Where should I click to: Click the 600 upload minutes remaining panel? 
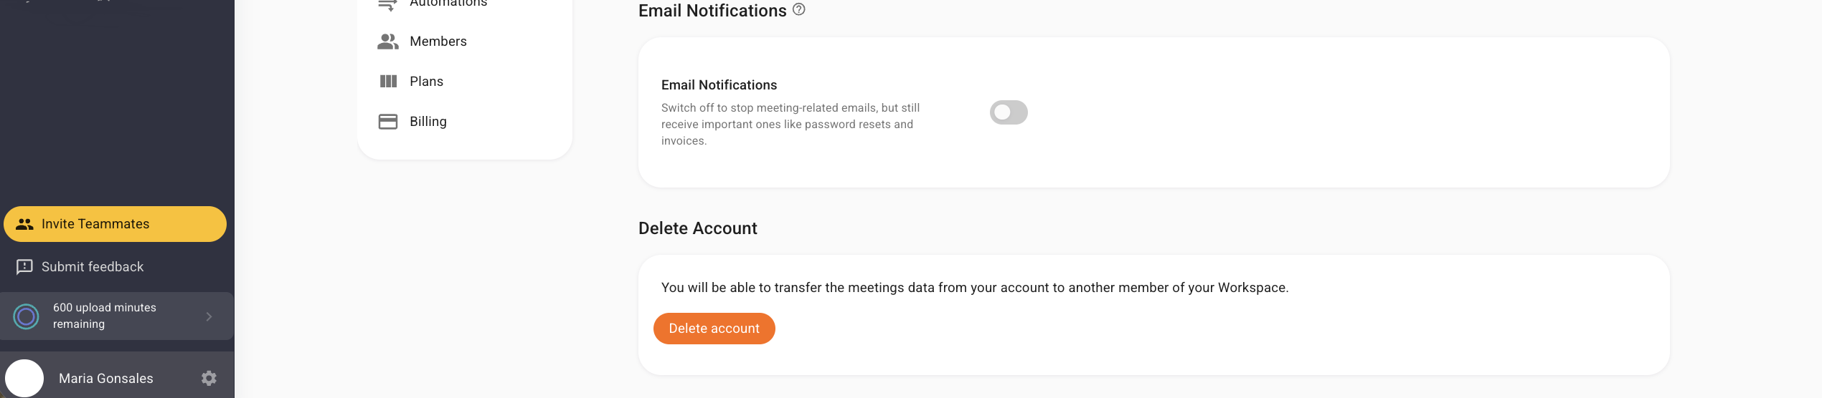coord(117,316)
